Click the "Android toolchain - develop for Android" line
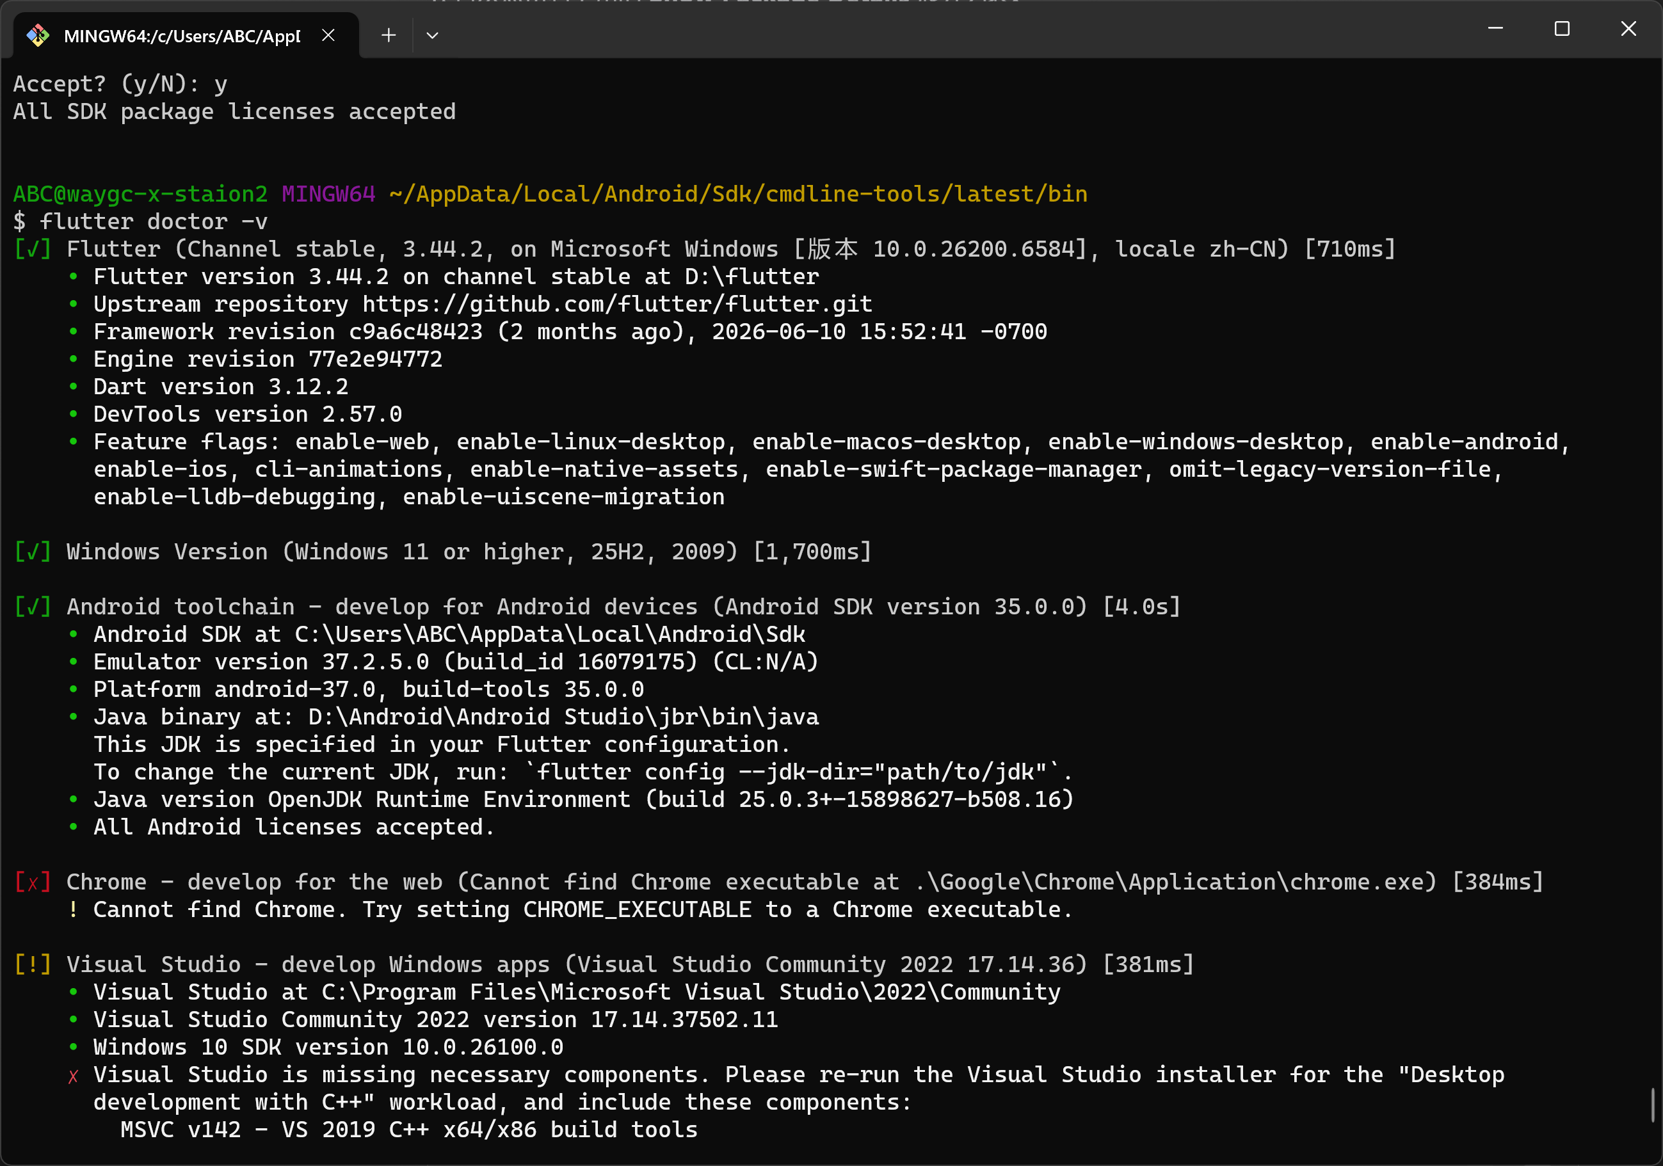Image resolution: width=1663 pixels, height=1166 pixels. click(623, 607)
